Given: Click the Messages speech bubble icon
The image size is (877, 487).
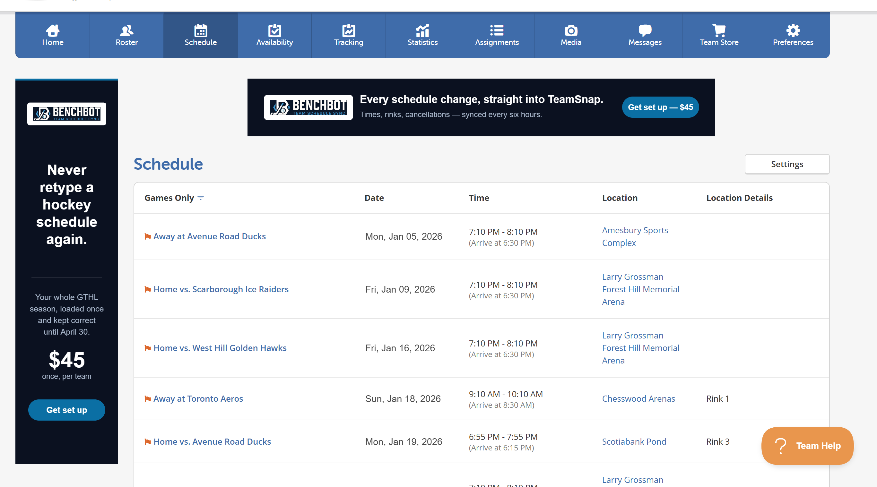Looking at the screenshot, I should [645, 30].
